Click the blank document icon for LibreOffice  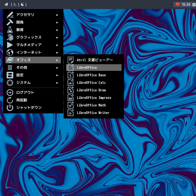pos(71,68)
